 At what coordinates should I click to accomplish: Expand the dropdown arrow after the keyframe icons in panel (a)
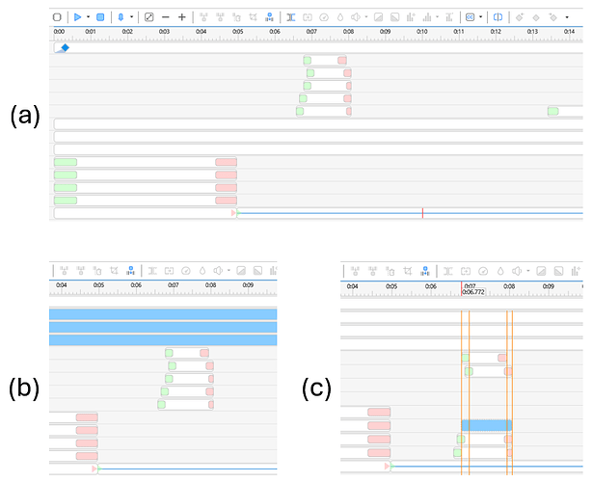click(566, 17)
